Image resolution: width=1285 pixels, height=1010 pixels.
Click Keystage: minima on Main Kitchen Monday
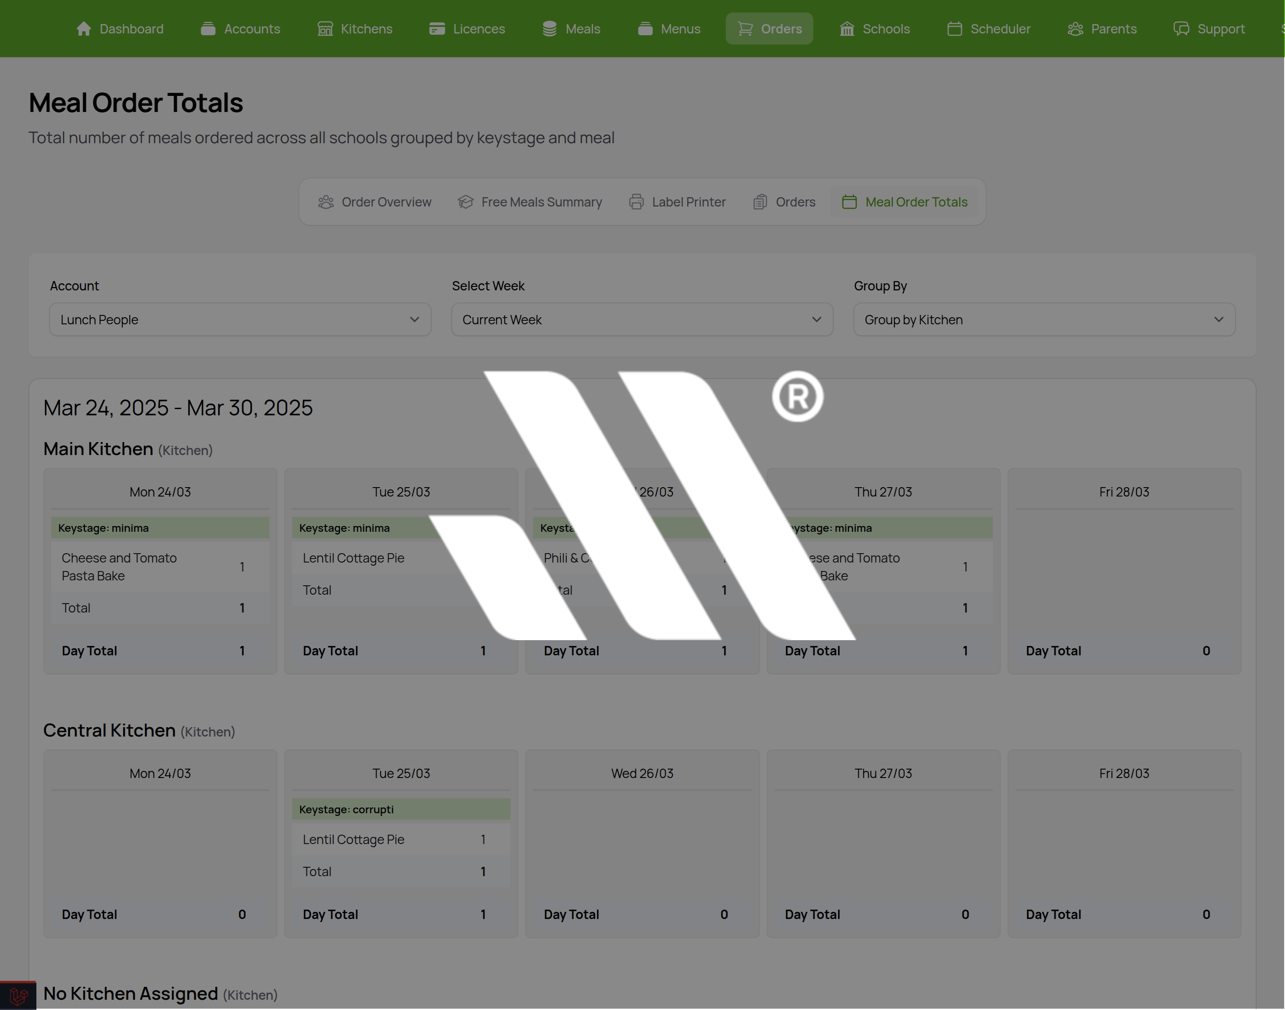click(x=104, y=528)
